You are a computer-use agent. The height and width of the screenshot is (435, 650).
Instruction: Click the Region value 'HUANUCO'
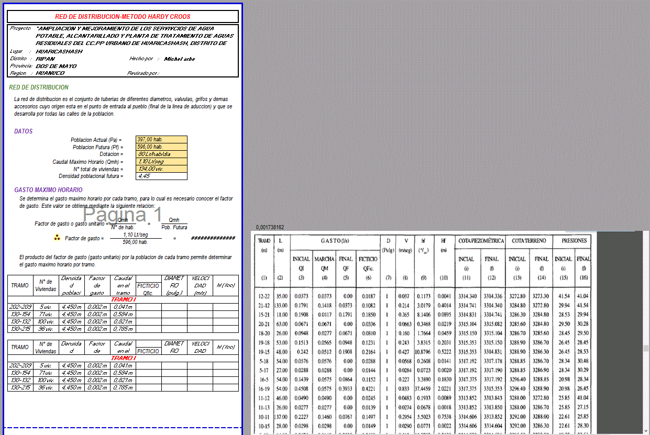(x=50, y=73)
